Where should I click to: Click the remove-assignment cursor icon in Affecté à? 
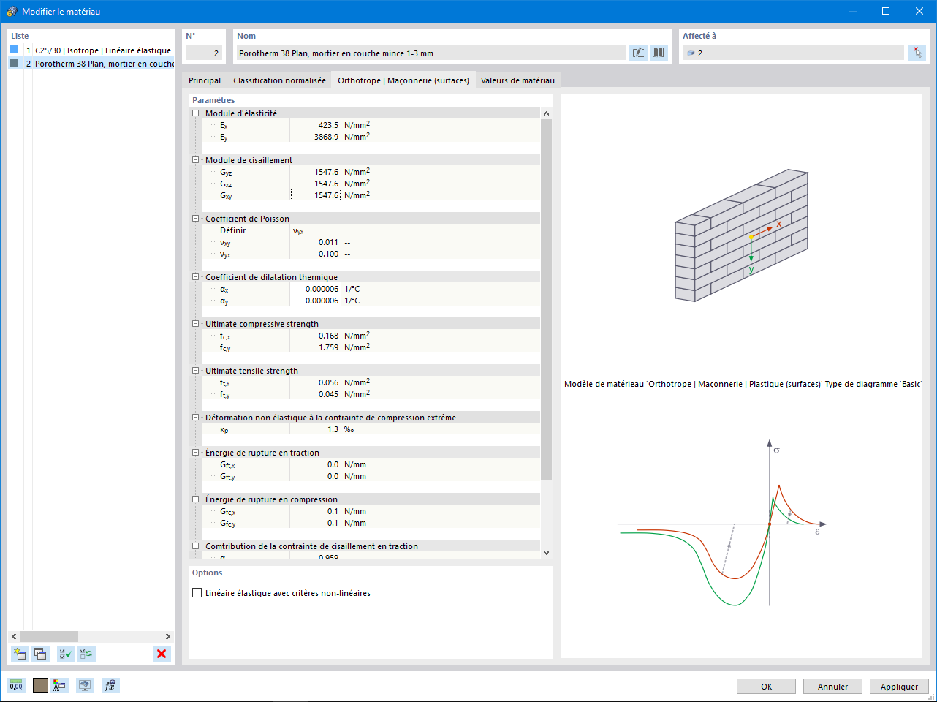click(917, 53)
